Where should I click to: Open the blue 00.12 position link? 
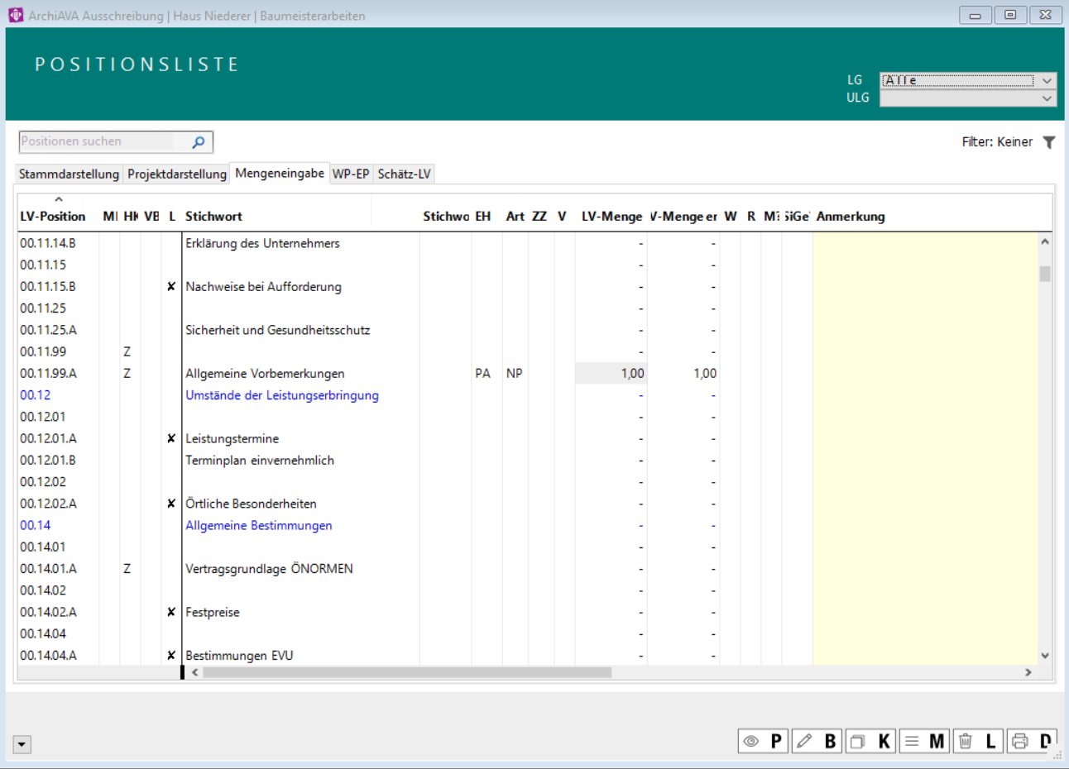36,395
